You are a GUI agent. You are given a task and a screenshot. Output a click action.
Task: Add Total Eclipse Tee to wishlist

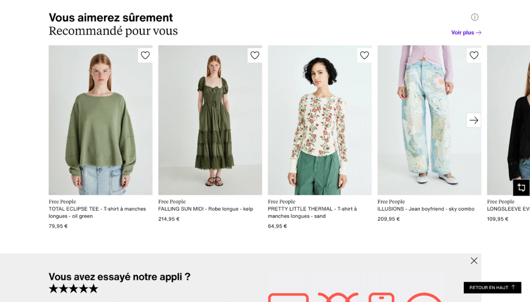[145, 55]
